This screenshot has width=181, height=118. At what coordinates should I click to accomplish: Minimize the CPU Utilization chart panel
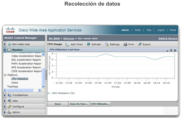pos(167,51)
